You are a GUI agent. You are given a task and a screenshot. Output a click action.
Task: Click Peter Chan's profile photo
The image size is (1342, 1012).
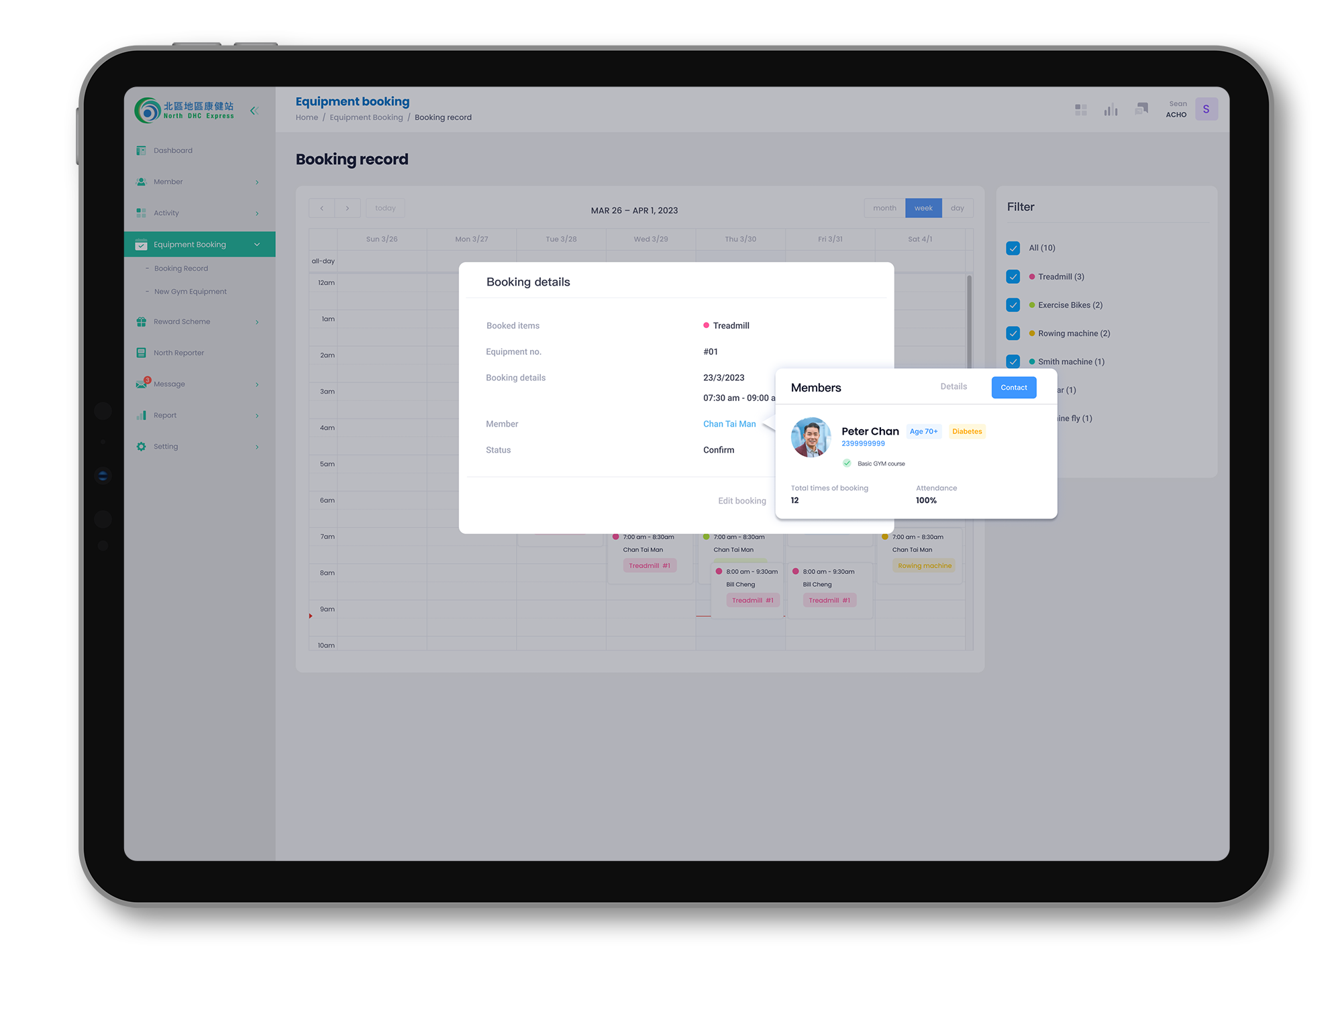[811, 437]
